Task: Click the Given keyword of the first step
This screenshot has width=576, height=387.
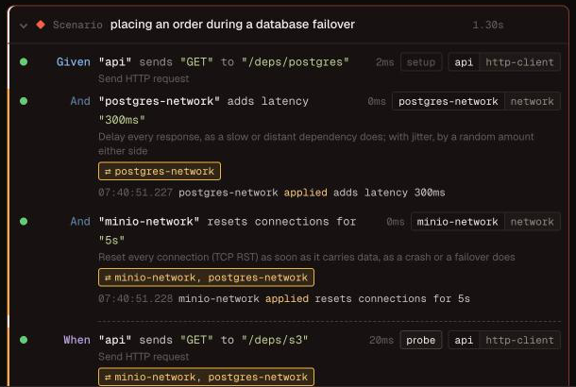Action: (x=73, y=62)
